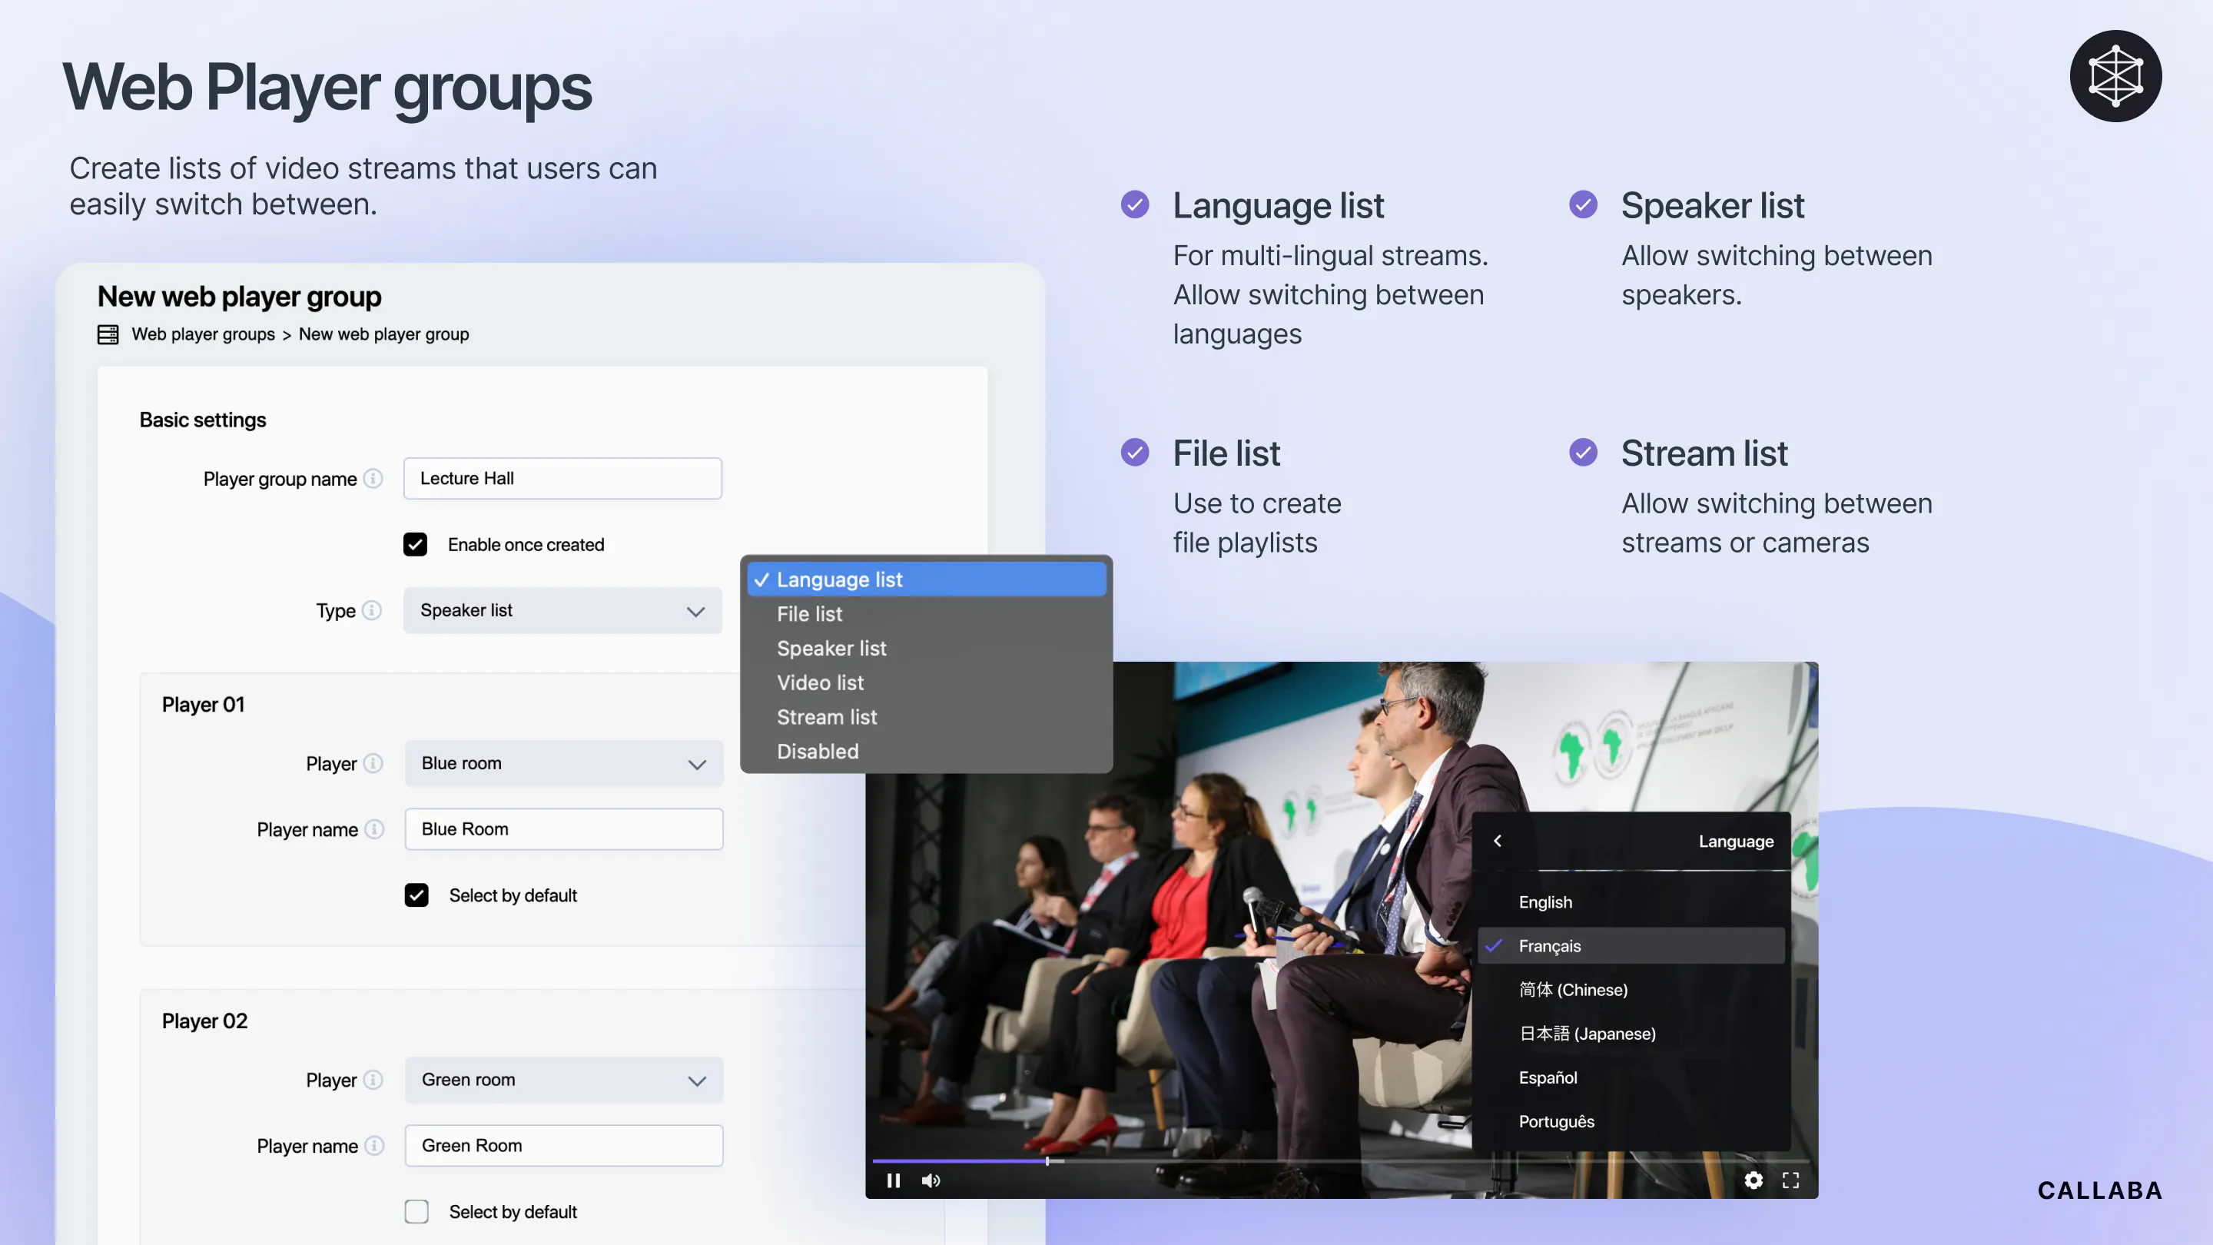Uncheck Enable once created checkbox
The height and width of the screenshot is (1245, 2213).
pos(415,545)
